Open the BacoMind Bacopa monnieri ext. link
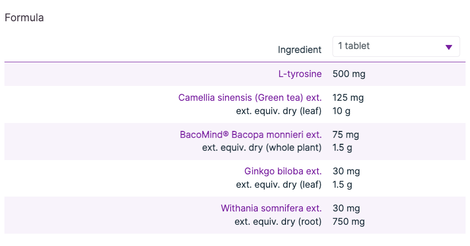The height and width of the screenshot is (246, 470). [x=250, y=135]
